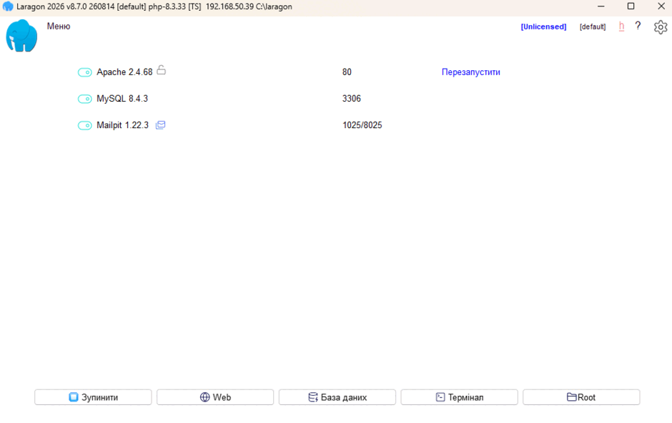Click the Перезапустити link for Apache
672x423 pixels.
[x=470, y=72]
